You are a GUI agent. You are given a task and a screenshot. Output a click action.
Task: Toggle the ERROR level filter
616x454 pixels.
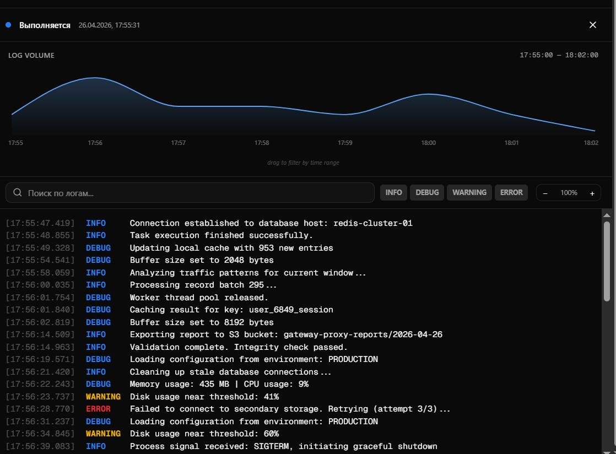pyautogui.click(x=511, y=193)
